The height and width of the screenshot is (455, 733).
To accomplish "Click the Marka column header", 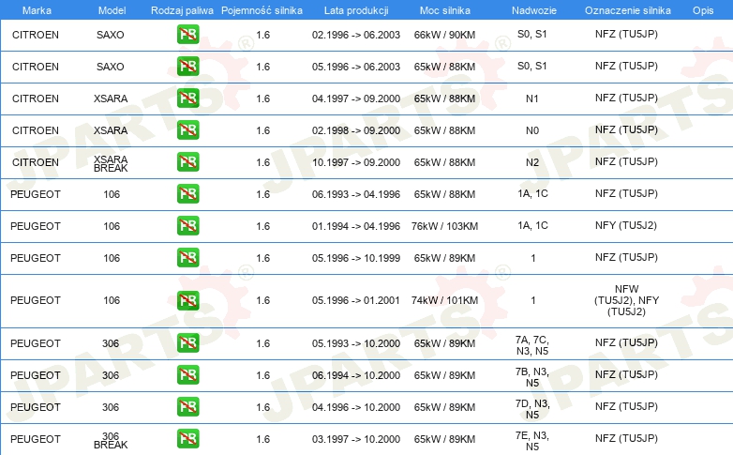I will [37, 10].
